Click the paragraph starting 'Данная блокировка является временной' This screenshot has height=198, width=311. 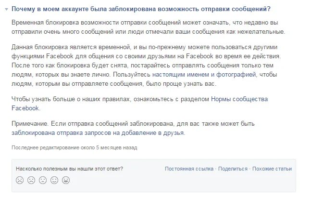point(146,66)
